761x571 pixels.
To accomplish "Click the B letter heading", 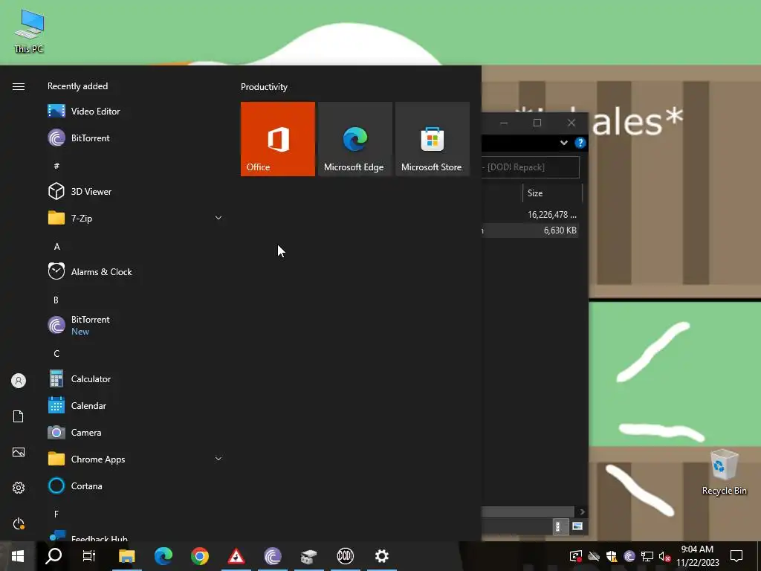I will (x=56, y=300).
